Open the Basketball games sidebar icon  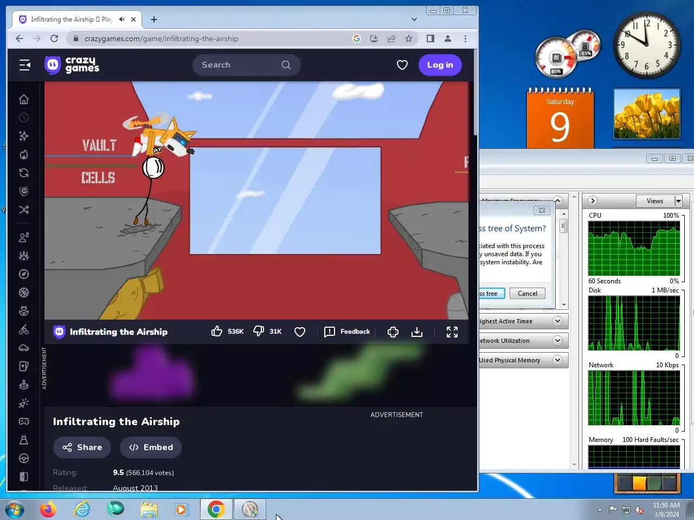tap(24, 292)
